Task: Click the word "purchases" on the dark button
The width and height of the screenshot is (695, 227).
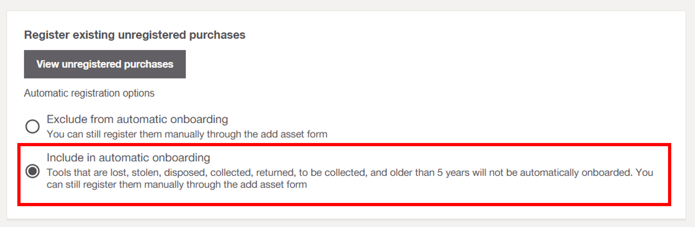Action: pos(149,64)
